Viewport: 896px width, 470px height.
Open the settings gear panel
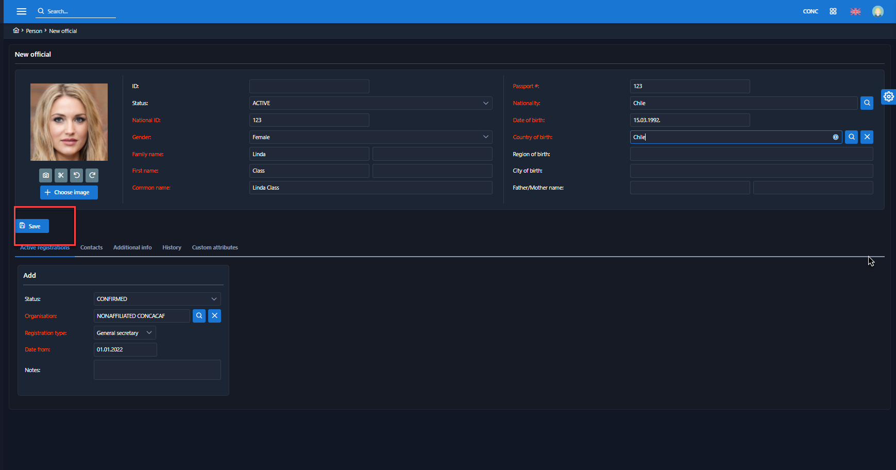tap(888, 96)
